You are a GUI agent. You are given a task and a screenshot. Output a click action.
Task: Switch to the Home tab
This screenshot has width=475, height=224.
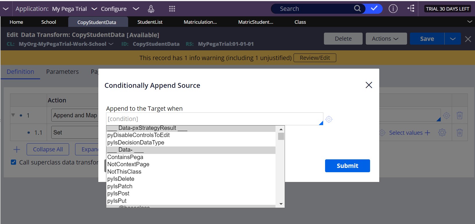[x=16, y=22]
